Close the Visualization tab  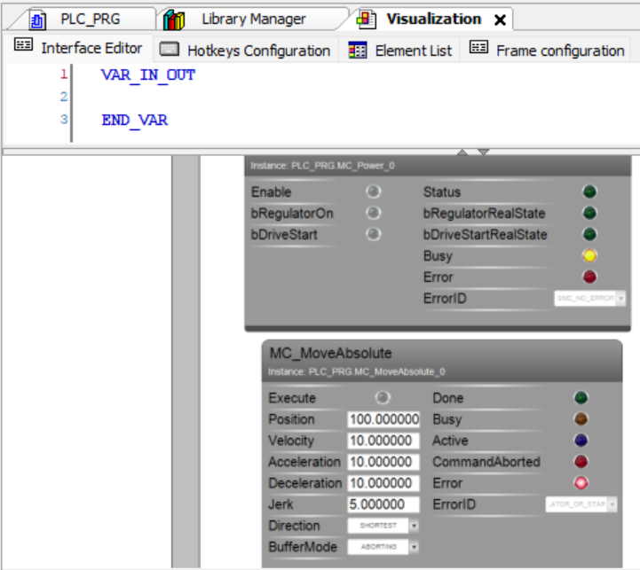500,20
